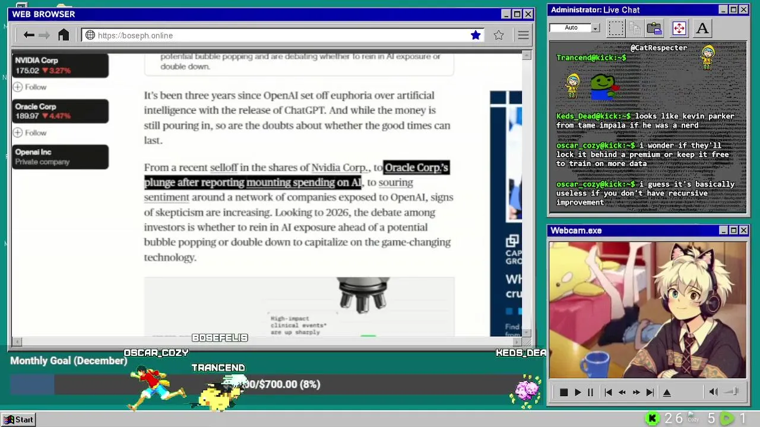This screenshot has height=427, width=760.
Task: Click the '@CatRespecter' mention in chat
Action: click(658, 47)
